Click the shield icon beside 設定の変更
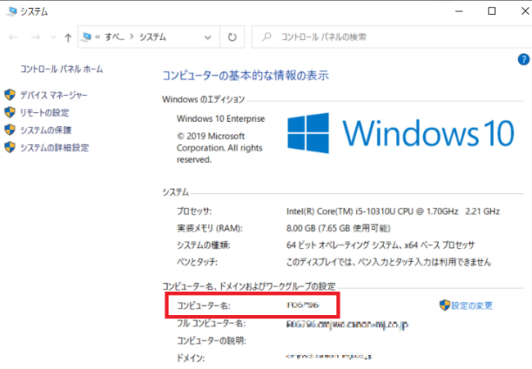532x369 pixels. (444, 305)
